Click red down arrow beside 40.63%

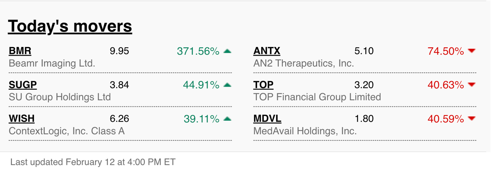pyautogui.click(x=472, y=85)
